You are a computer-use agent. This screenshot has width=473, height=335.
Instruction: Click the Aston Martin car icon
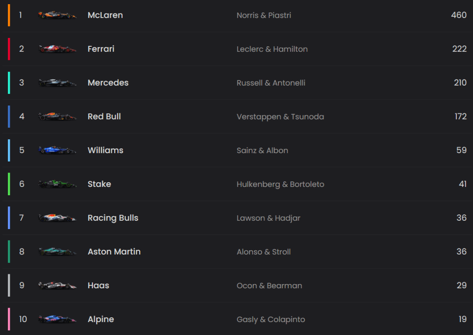point(57,252)
